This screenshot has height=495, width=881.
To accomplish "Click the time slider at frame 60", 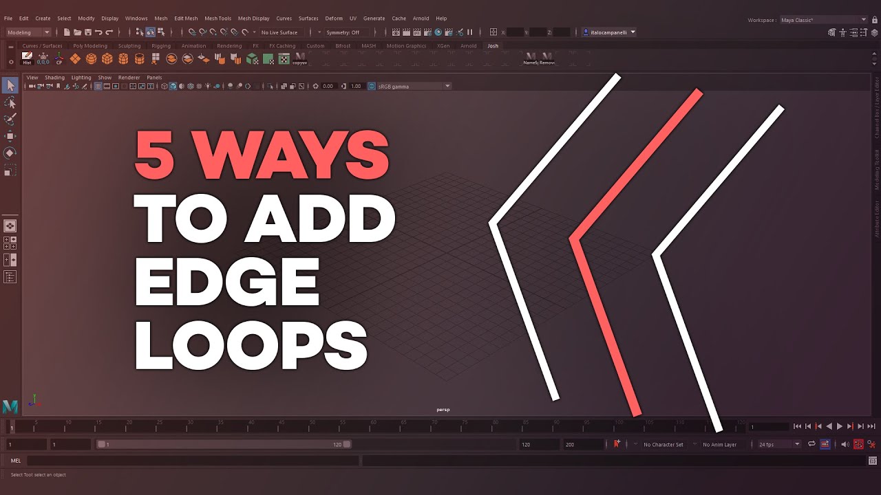I will (x=372, y=426).
